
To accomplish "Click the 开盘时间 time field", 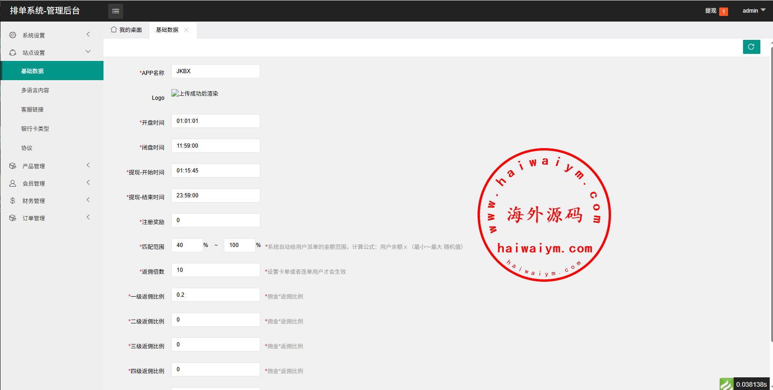I will pyautogui.click(x=215, y=121).
